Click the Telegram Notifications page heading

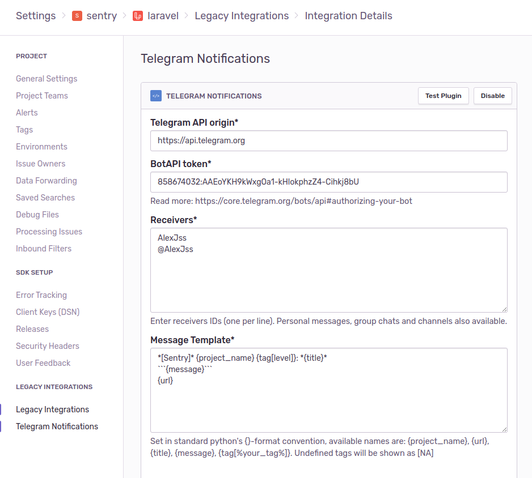click(x=205, y=58)
